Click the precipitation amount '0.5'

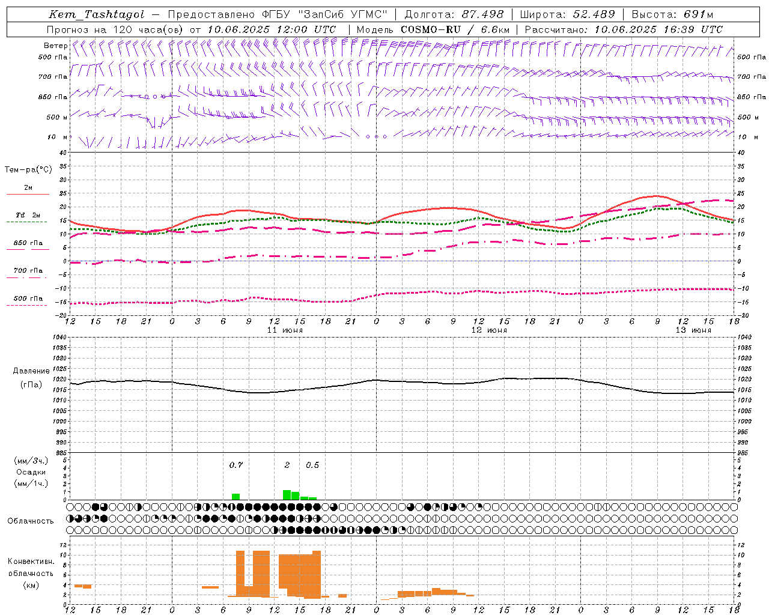point(312,465)
